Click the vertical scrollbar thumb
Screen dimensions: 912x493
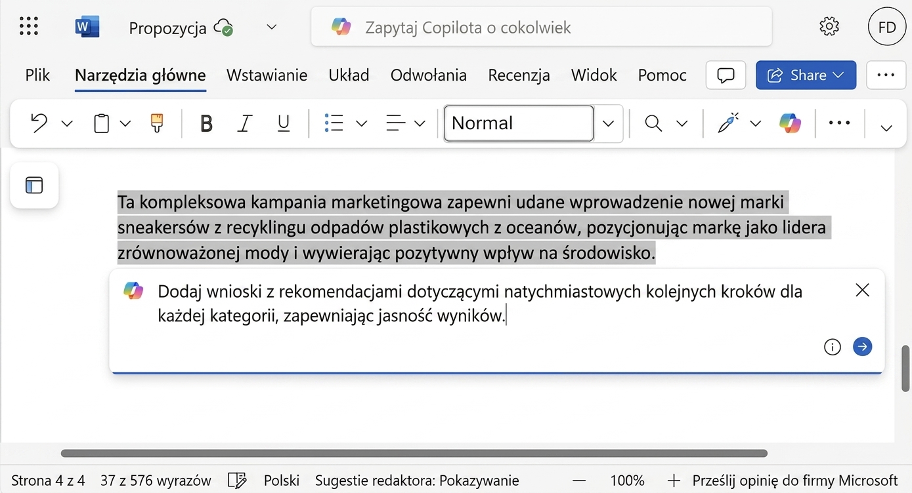[906, 368]
